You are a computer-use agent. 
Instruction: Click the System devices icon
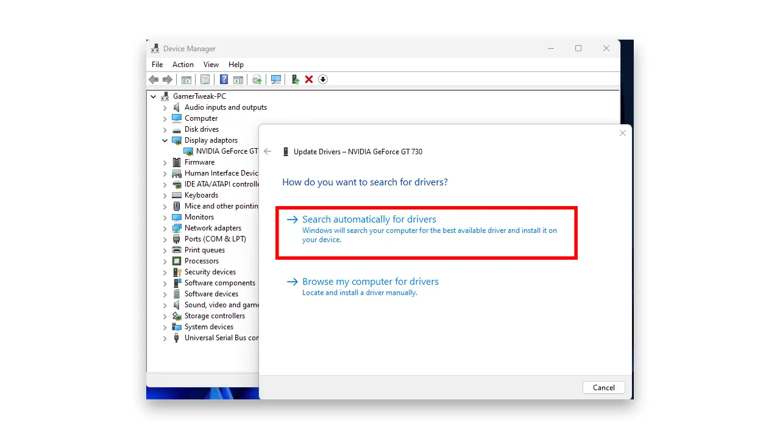[177, 327]
